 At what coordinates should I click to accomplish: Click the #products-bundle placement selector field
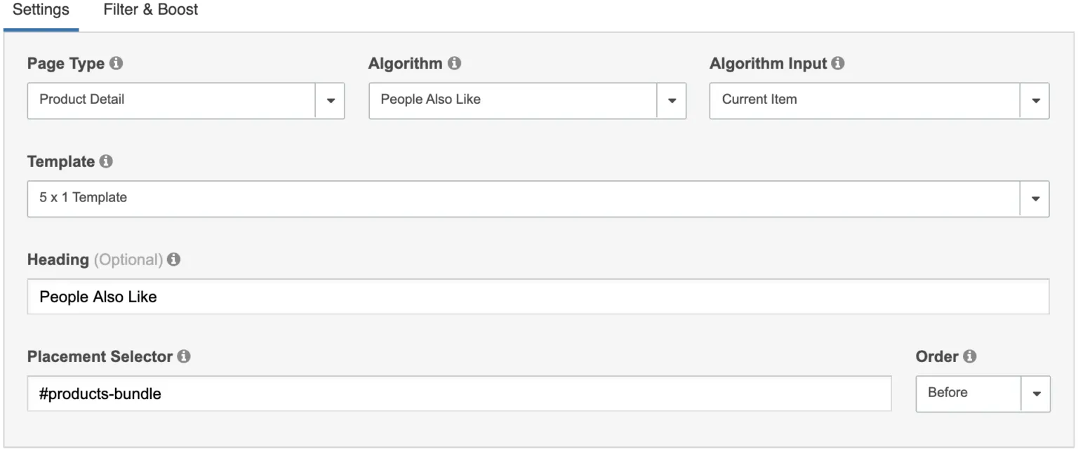click(x=460, y=393)
